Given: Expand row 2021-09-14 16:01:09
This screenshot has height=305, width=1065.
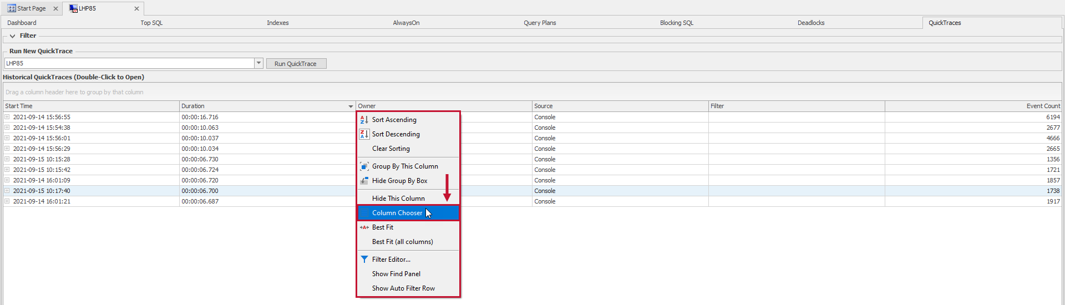Looking at the screenshot, I should point(7,180).
